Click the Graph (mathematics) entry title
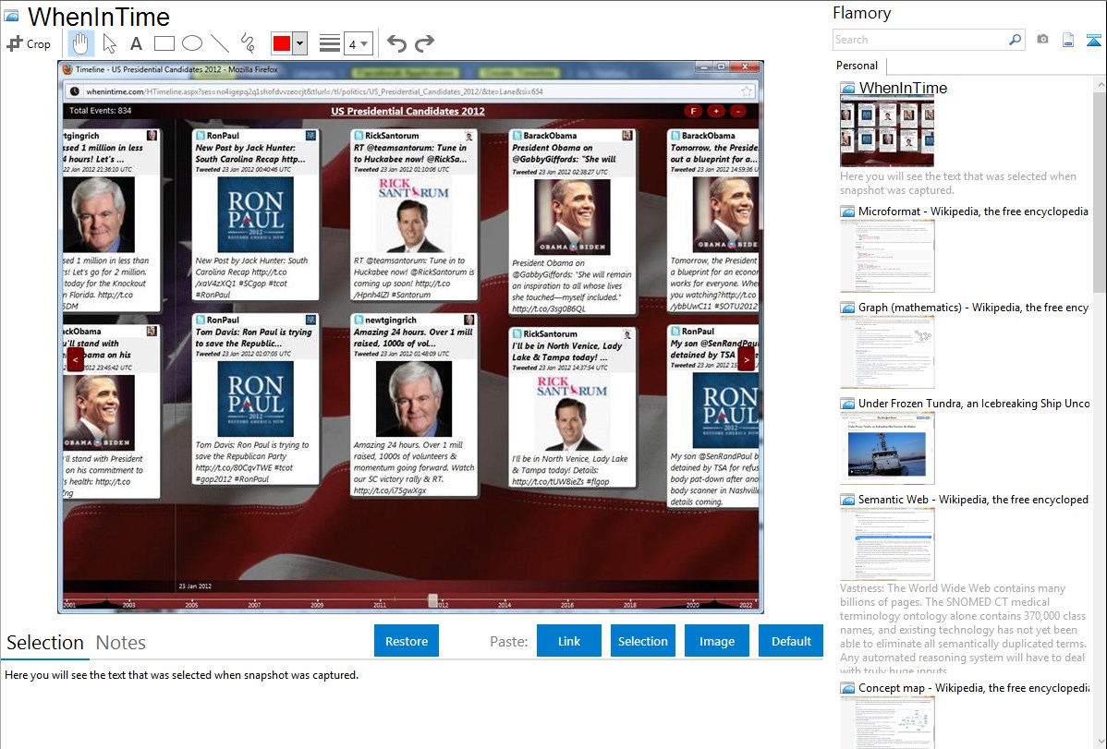The image size is (1107, 749). (973, 308)
